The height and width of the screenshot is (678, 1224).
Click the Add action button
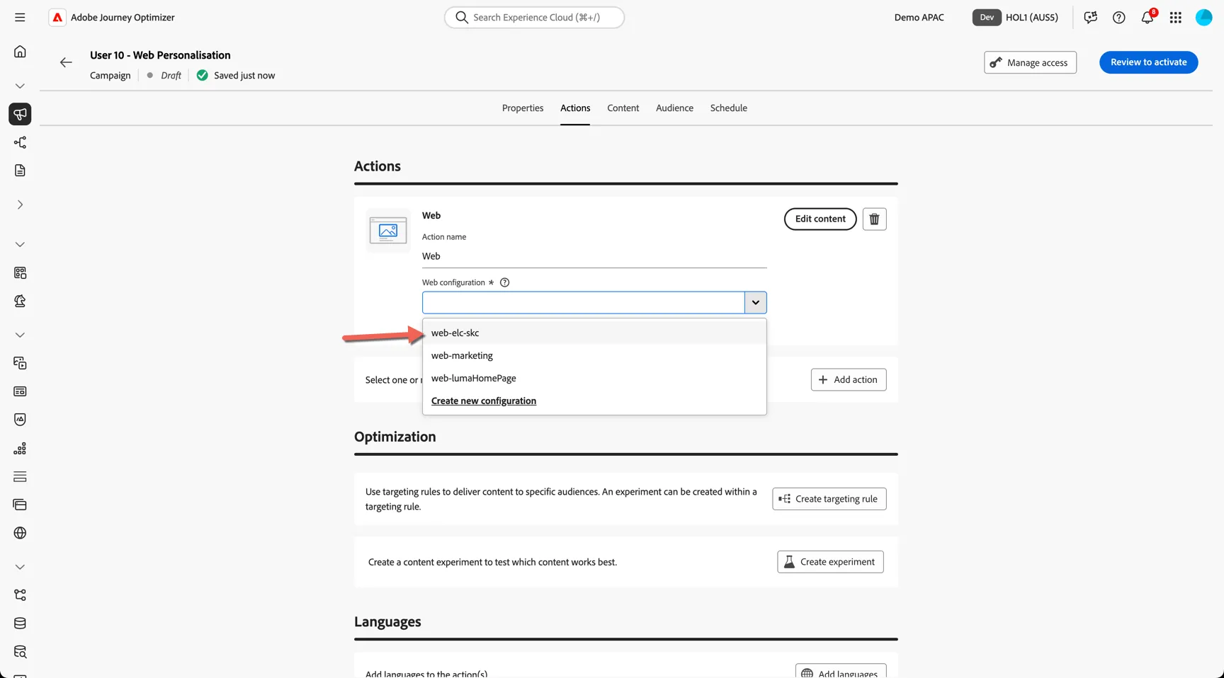point(848,379)
